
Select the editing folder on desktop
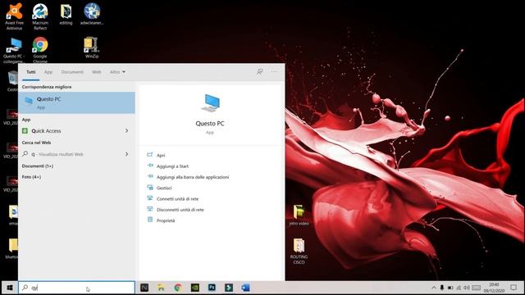pyautogui.click(x=66, y=14)
